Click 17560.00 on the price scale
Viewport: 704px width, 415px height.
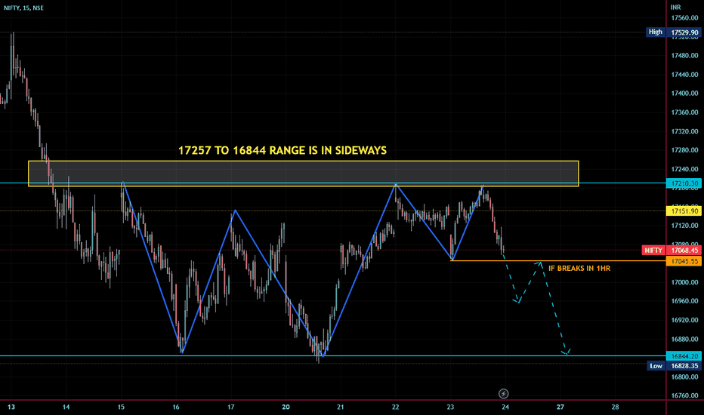pos(684,18)
